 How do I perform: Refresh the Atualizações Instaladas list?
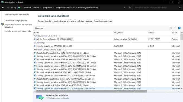pos(130,8)
